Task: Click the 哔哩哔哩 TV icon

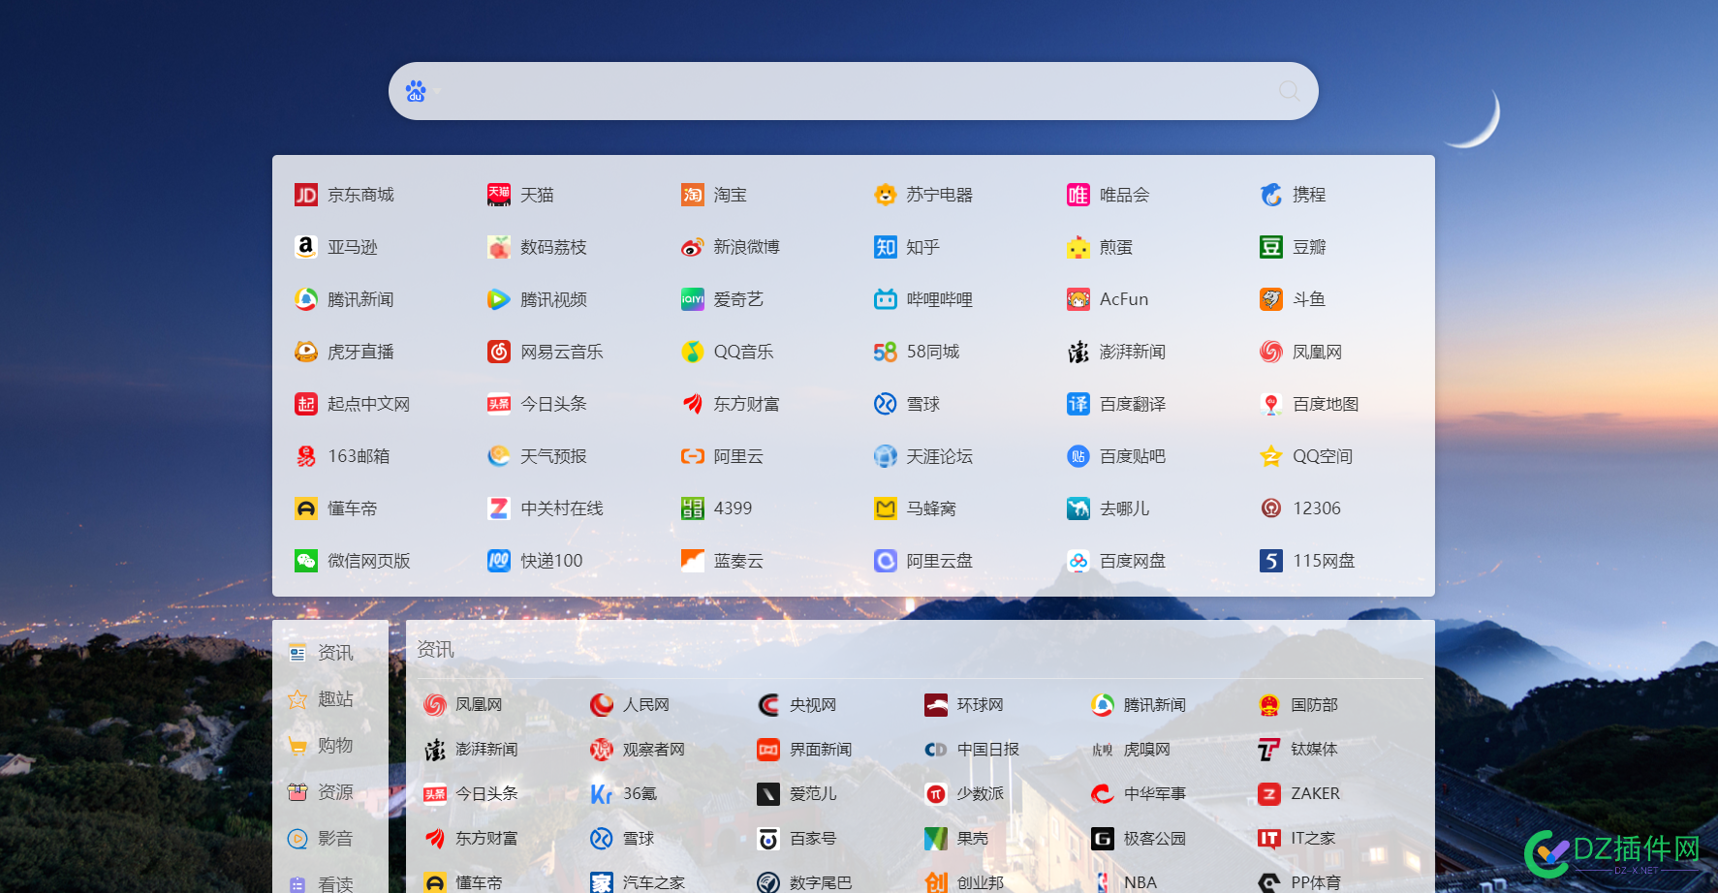Action: pos(886,299)
